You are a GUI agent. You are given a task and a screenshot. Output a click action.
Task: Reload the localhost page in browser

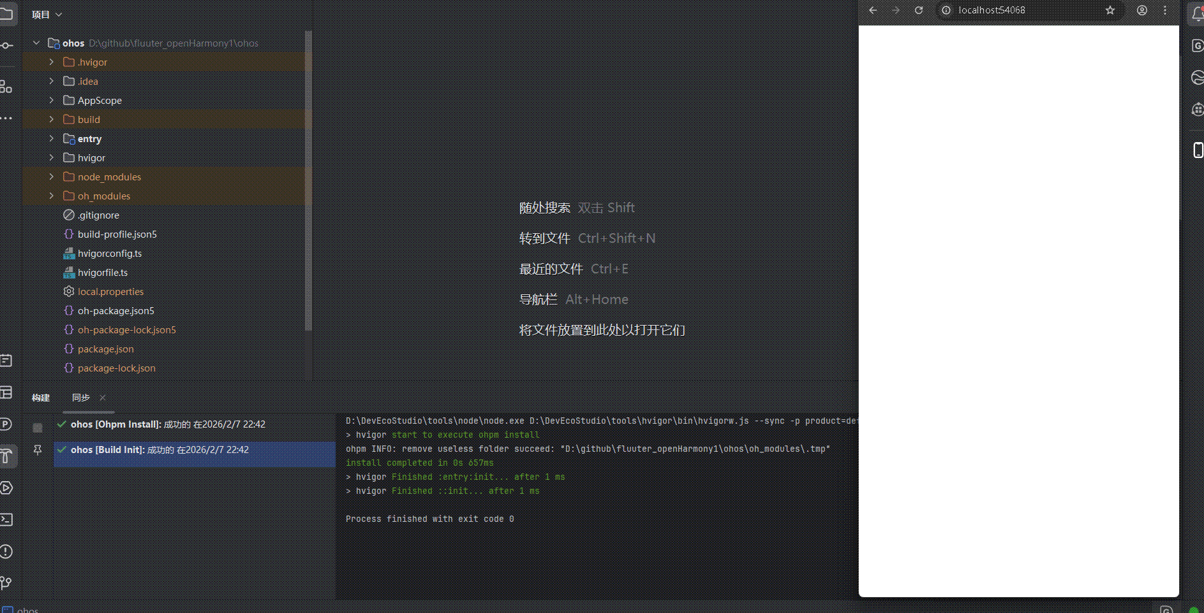[x=919, y=10]
